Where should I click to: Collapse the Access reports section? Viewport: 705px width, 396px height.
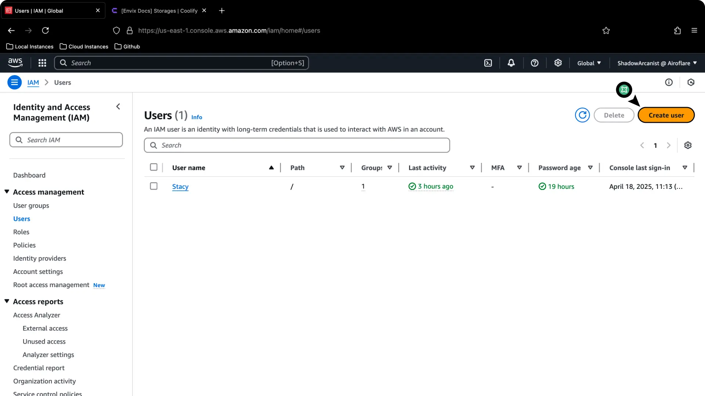[7, 301]
